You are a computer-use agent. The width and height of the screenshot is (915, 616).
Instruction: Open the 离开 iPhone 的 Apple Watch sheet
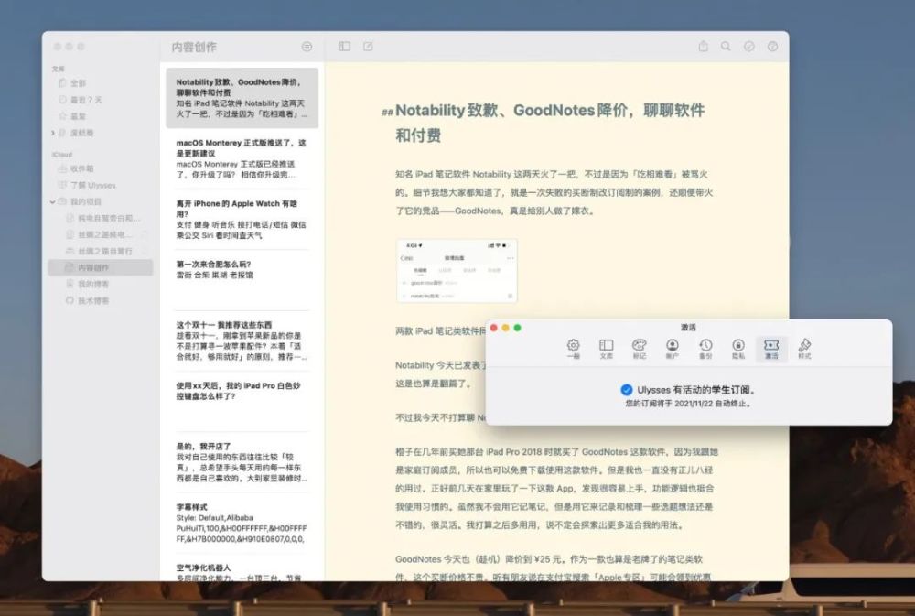point(242,219)
